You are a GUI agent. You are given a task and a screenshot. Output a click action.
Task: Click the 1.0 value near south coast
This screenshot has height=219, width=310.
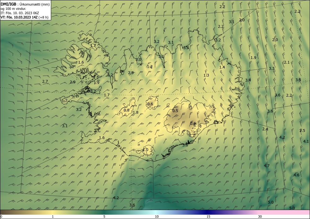click(x=145, y=150)
